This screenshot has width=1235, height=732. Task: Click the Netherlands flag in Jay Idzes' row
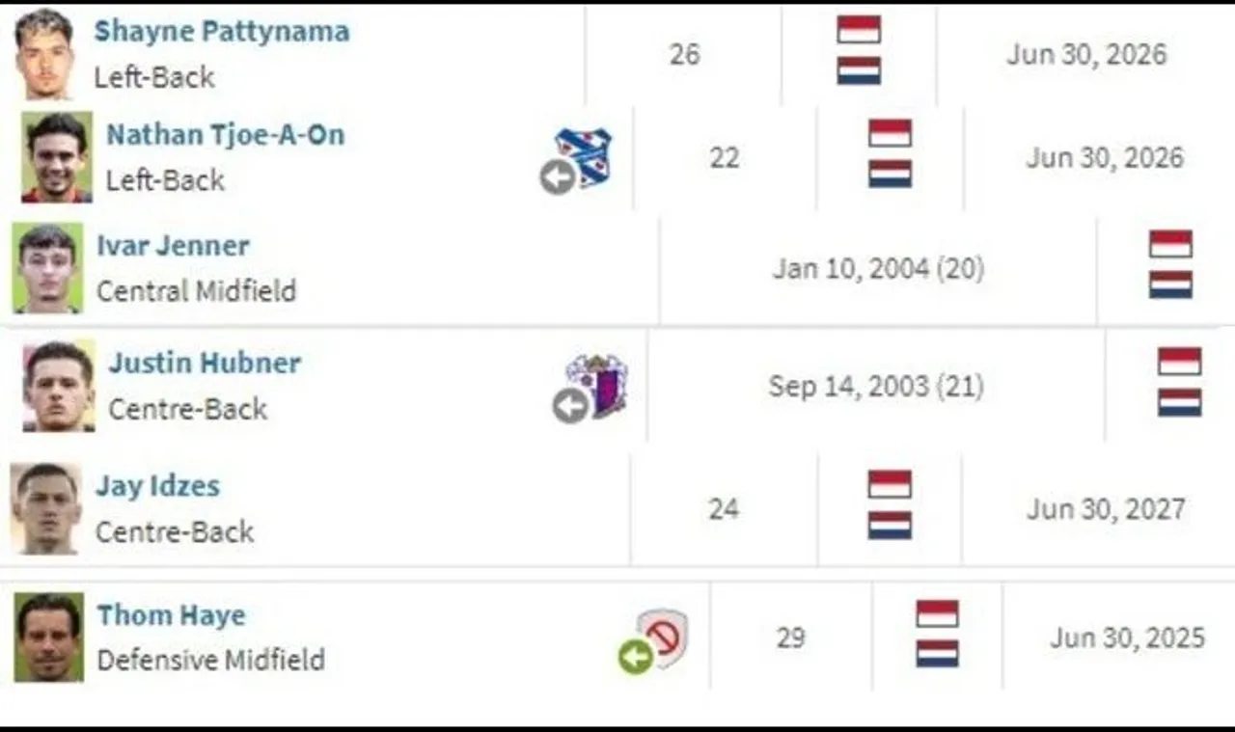tap(890, 526)
